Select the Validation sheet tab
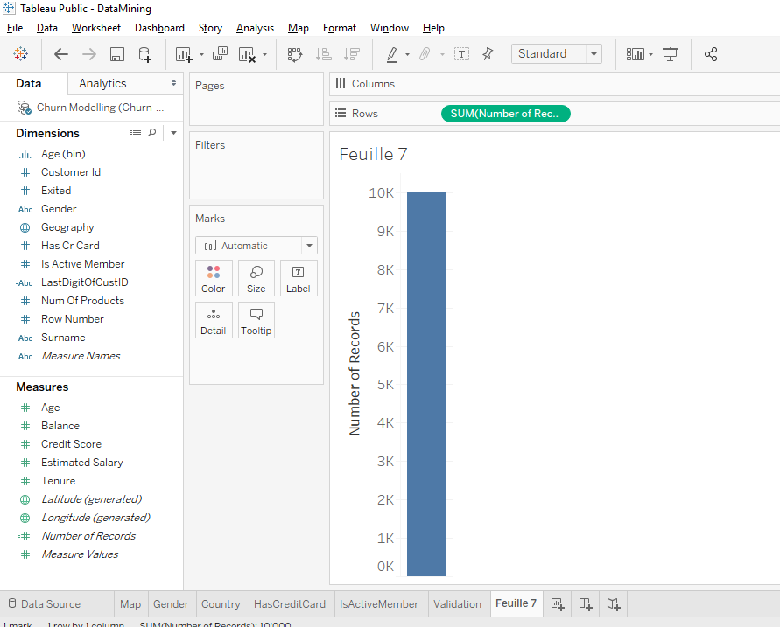 [x=458, y=603]
